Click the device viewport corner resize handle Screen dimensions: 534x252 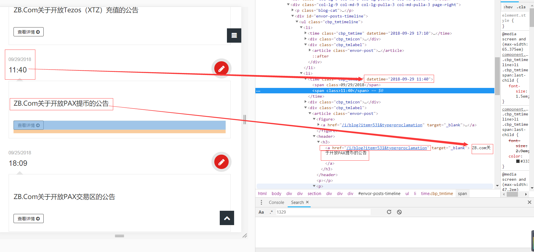point(245,236)
